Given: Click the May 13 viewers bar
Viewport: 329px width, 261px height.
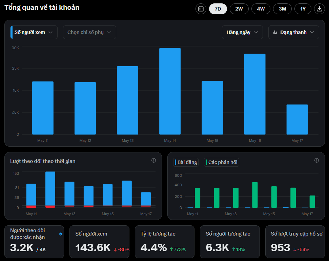Looking at the screenshot, I should (128, 100).
